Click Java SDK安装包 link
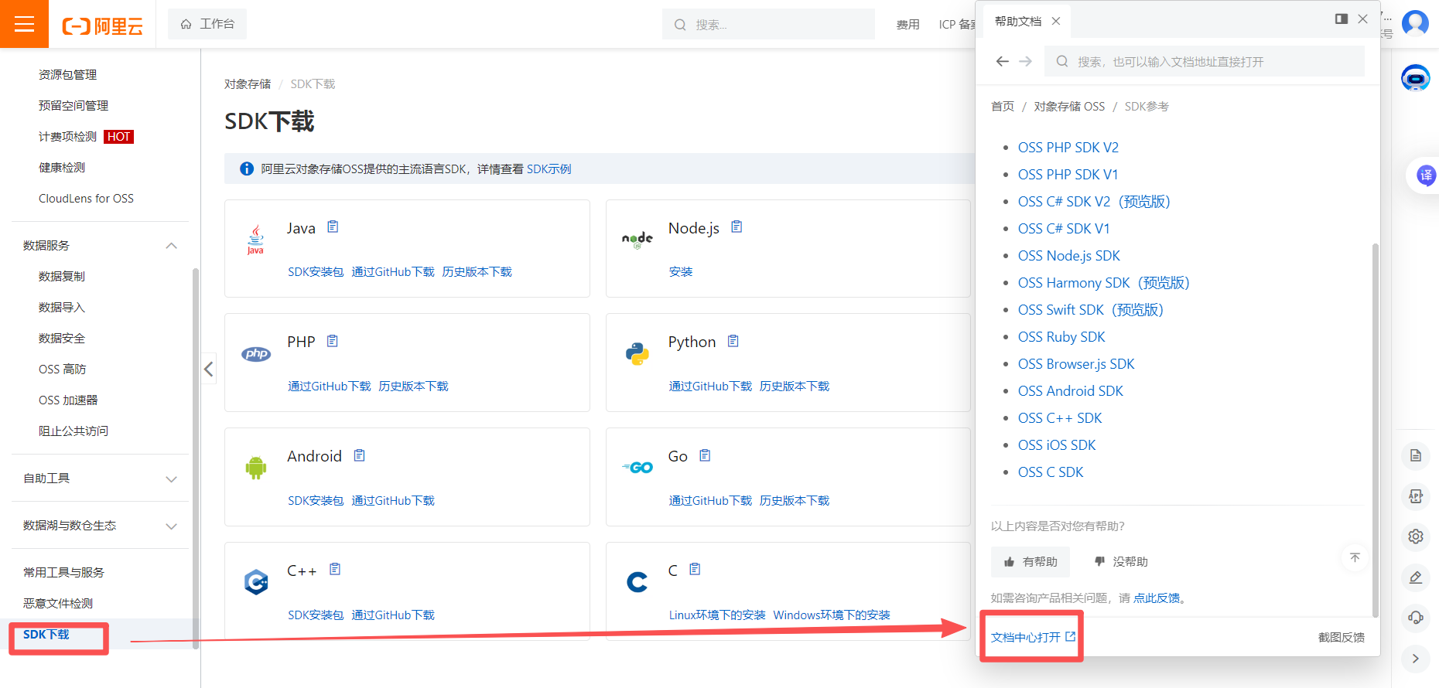The height and width of the screenshot is (688, 1439). 316,272
